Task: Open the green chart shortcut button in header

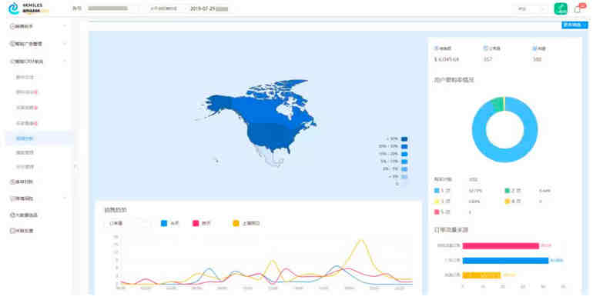Action: [561, 8]
